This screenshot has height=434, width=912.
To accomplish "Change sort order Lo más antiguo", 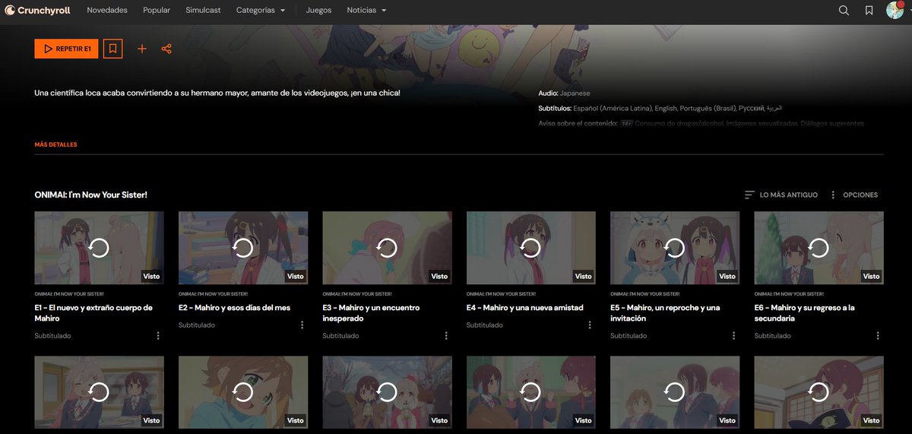I will [781, 195].
